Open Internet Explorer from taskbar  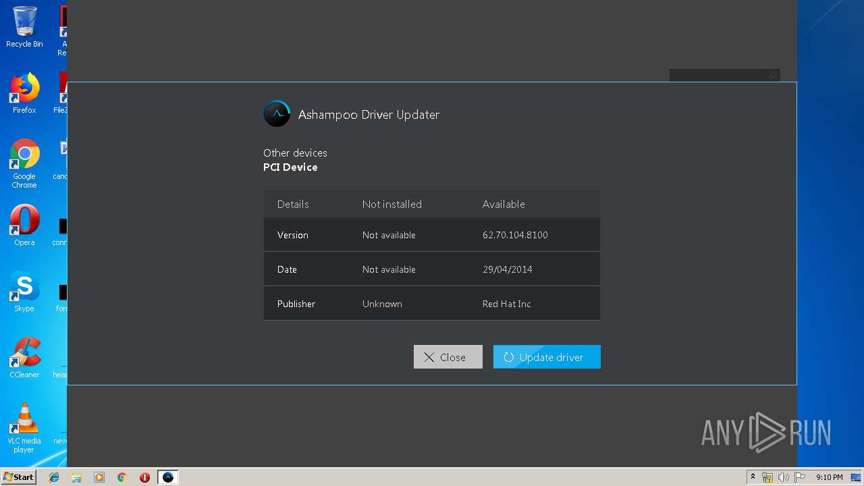[x=54, y=477]
